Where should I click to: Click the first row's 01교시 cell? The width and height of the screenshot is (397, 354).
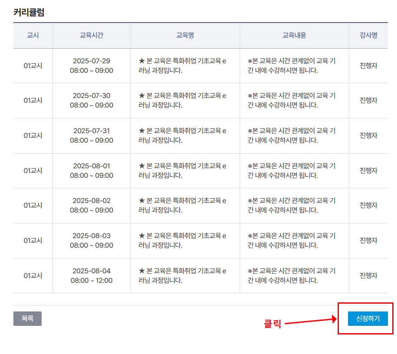(33, 66)
